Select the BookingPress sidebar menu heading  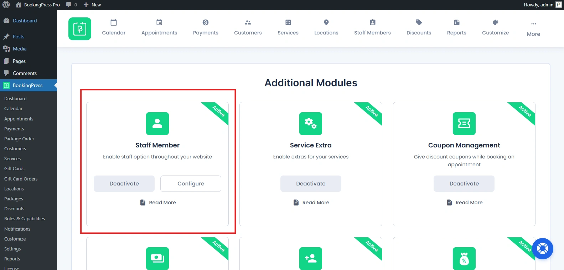point(29,85)
